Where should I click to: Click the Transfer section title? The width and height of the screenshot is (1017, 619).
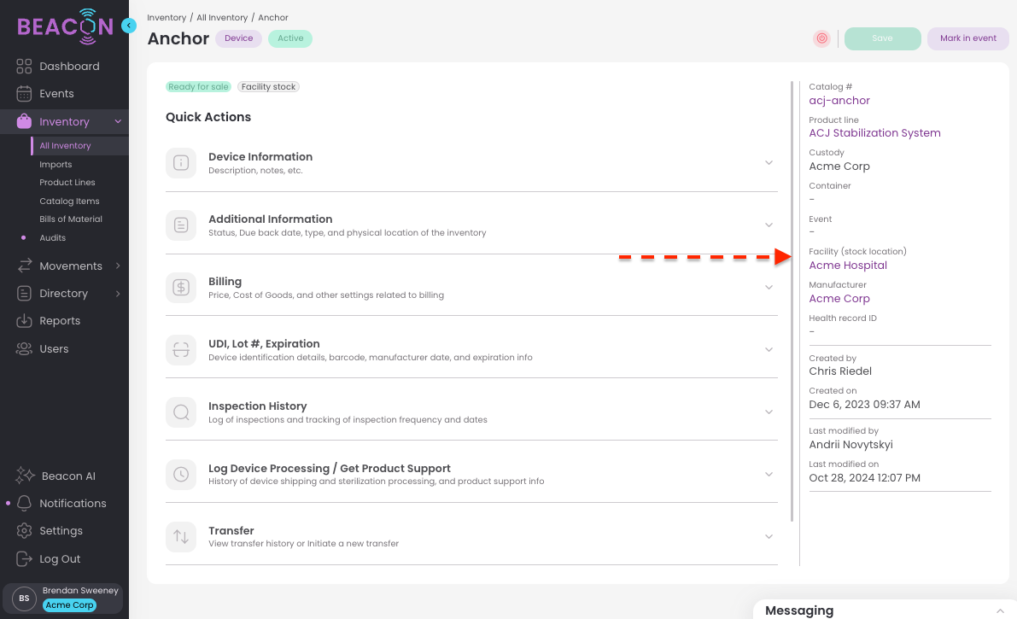[x=231, y=531]
